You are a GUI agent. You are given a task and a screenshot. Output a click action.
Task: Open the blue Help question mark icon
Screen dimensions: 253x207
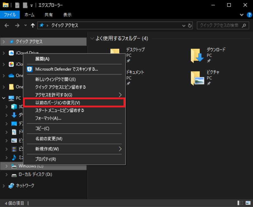coord(249,15)
